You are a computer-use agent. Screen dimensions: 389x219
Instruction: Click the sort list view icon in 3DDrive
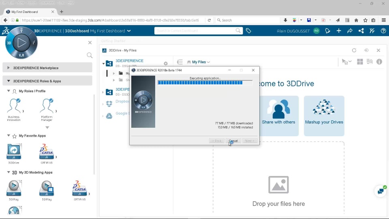[x=370, y=62]
